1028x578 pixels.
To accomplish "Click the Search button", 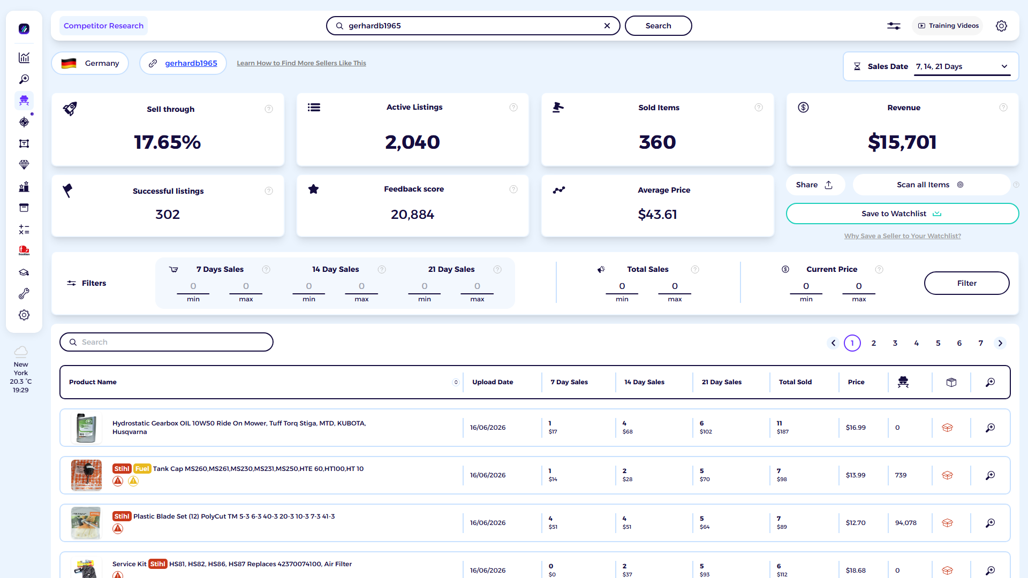I will coord(658,26).
